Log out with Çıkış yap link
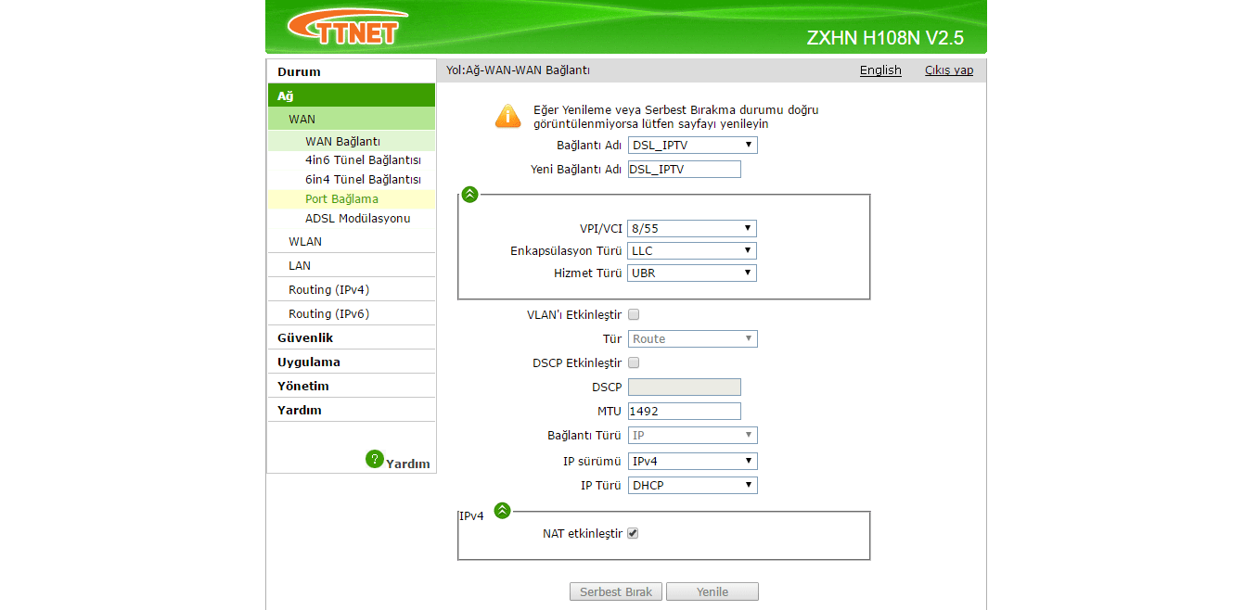This screenshot has height=610, width=1245. pos(949,70)
